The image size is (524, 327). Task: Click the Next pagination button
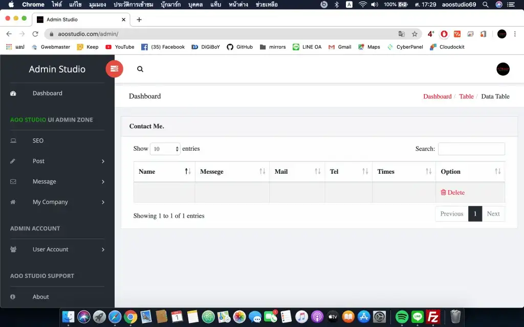493,214
